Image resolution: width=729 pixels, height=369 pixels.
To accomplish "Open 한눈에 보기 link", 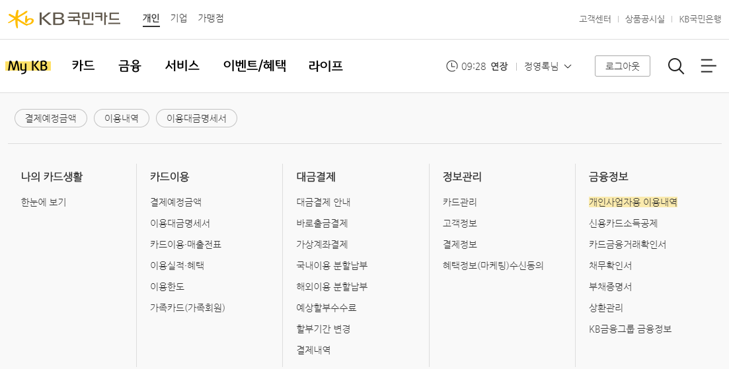I will click(44, 202).
